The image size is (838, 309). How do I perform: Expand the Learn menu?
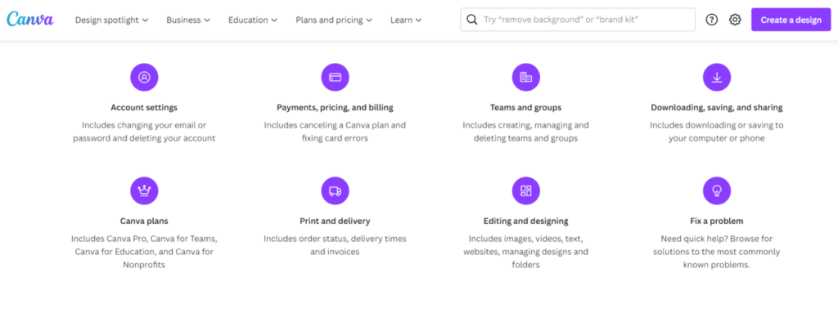click(x=406, y=20)
